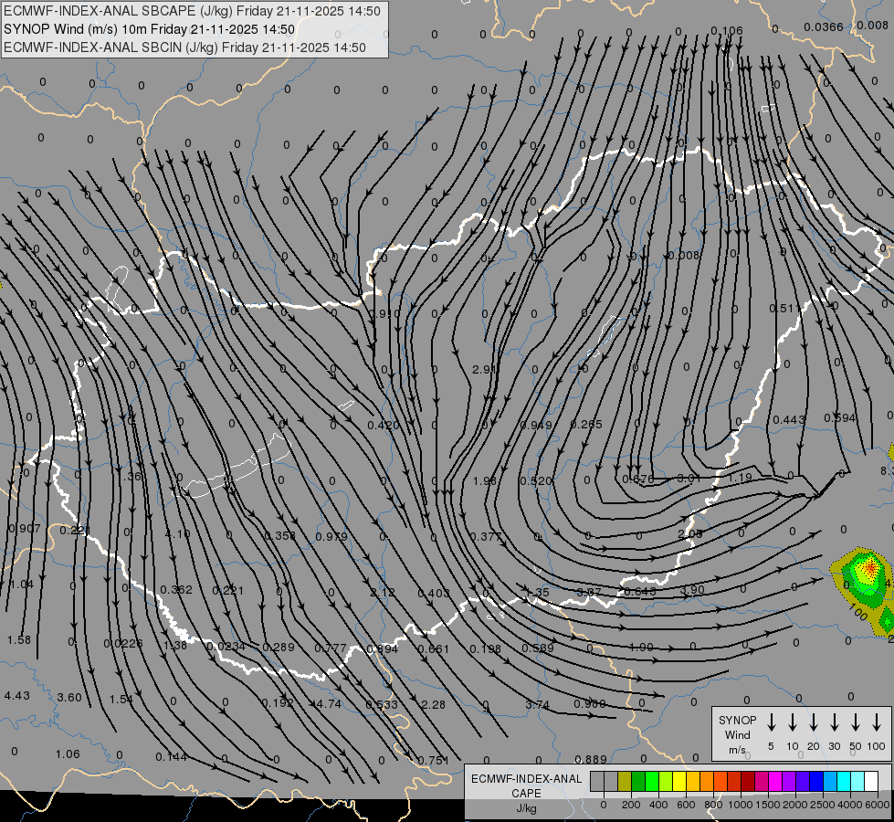This screenshot has width=894, height=822.
Task: Click the 2500 tick label on CAPE scale
Action: point(823,805)
